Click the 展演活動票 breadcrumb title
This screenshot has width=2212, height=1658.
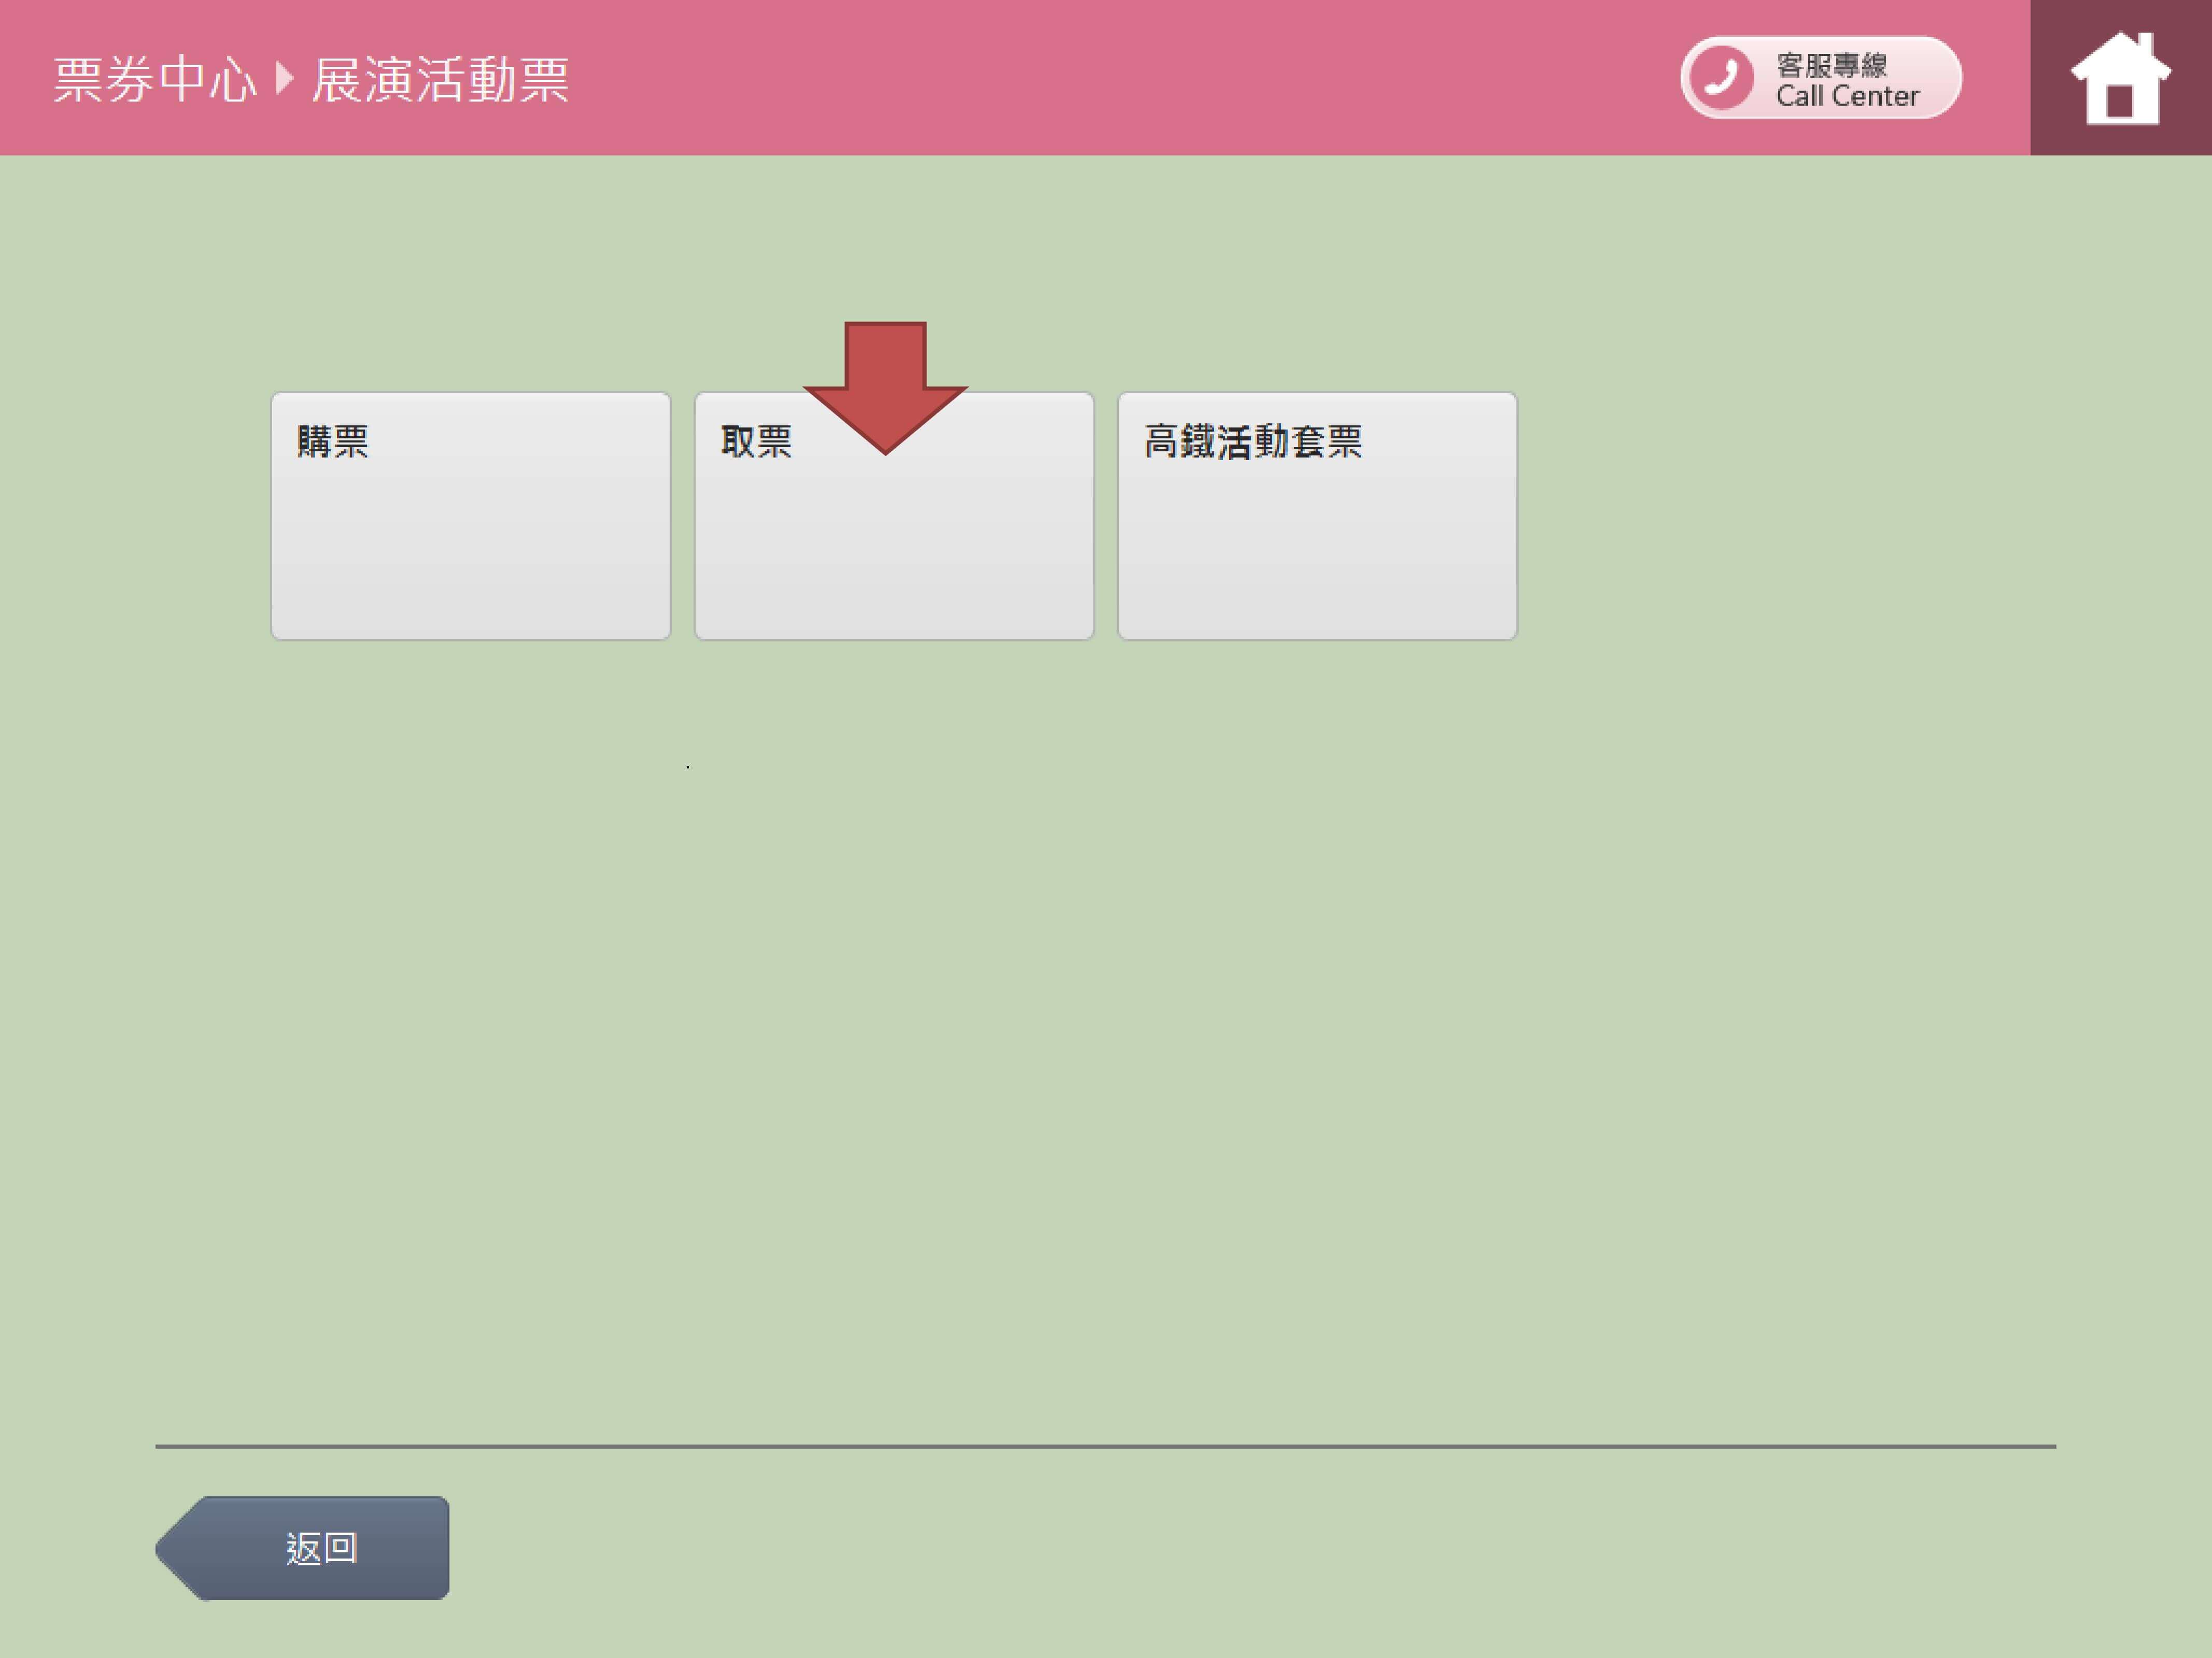tap(440, 79)
